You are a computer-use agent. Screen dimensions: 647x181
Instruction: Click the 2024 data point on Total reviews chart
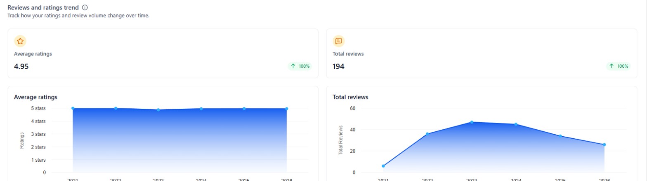point(516,124)
